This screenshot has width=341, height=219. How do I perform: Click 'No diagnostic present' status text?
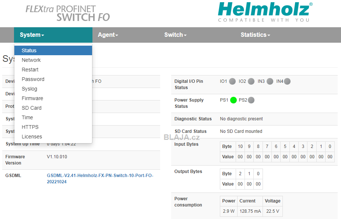[241, 119]
